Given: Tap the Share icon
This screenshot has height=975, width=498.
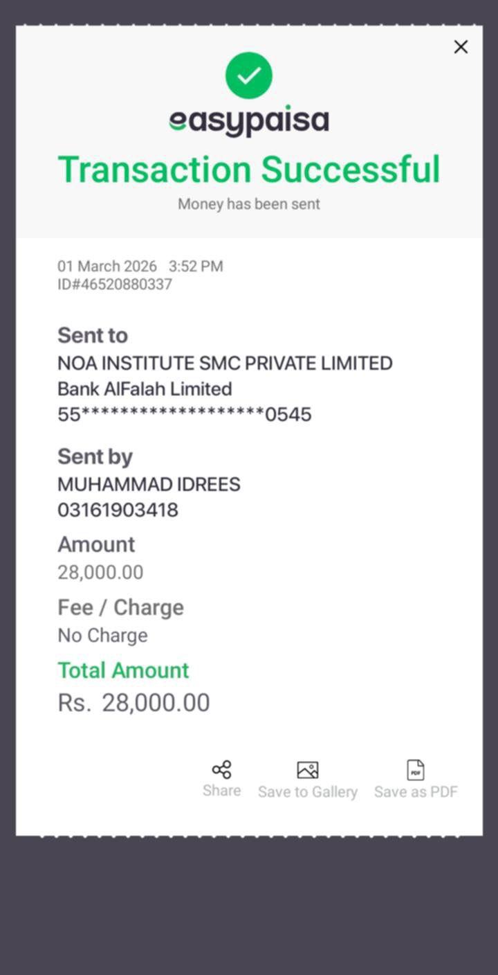Looking at the screenshot, I should click(x=222, y=769).
